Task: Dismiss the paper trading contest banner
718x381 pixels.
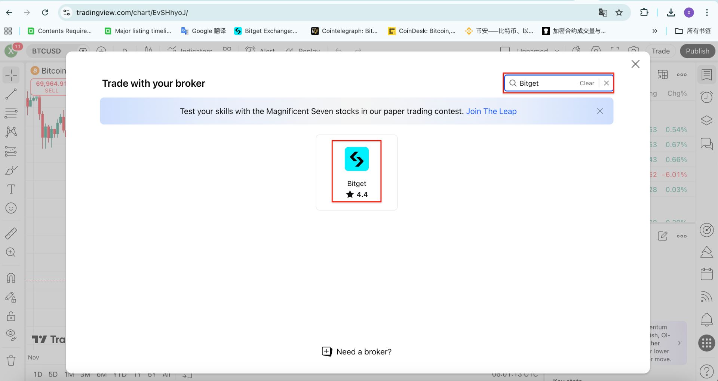Action: pos(600,111)
